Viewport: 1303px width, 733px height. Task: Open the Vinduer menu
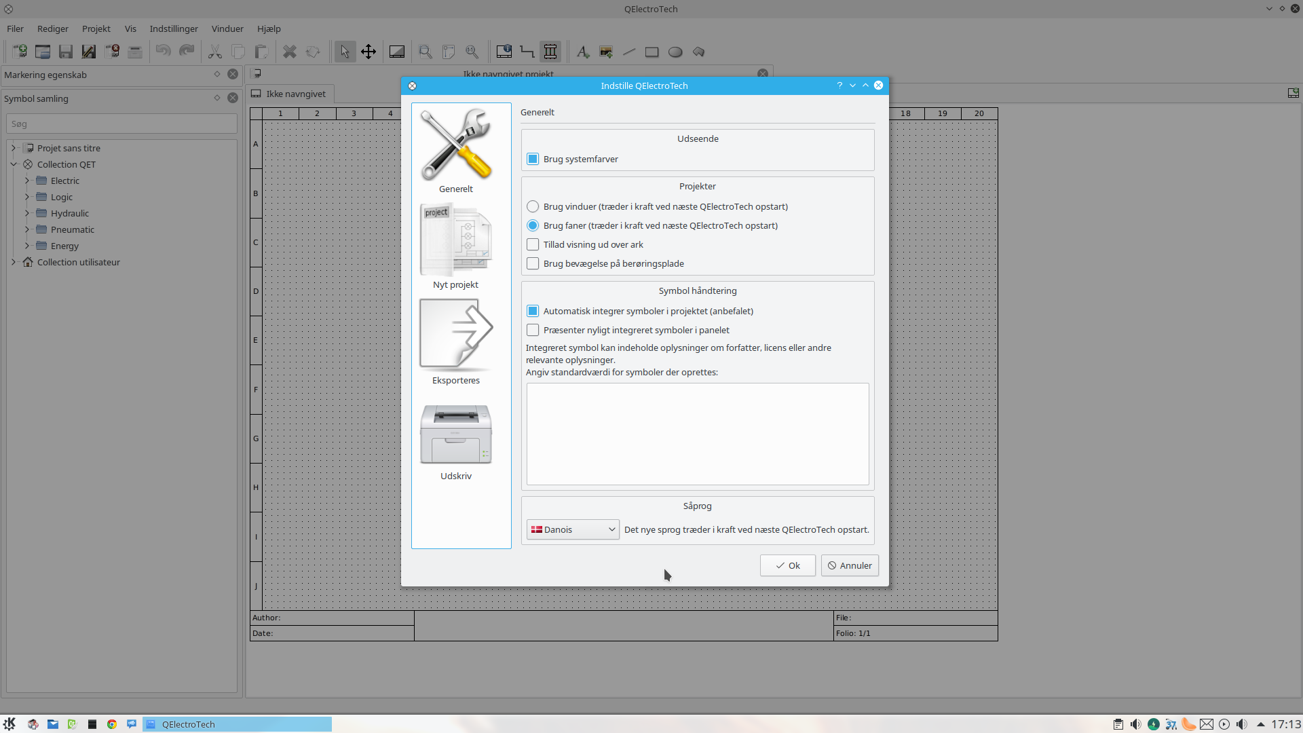[x=227, y=29]
